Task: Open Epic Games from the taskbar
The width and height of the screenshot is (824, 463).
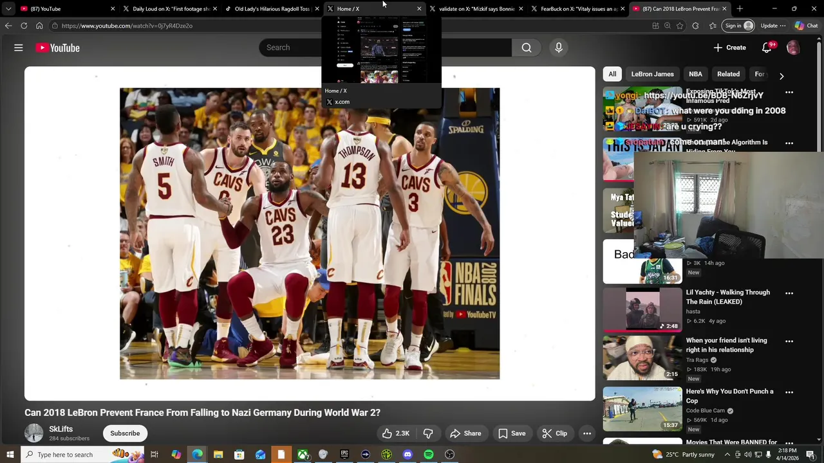Action: [x=344, y=455]
